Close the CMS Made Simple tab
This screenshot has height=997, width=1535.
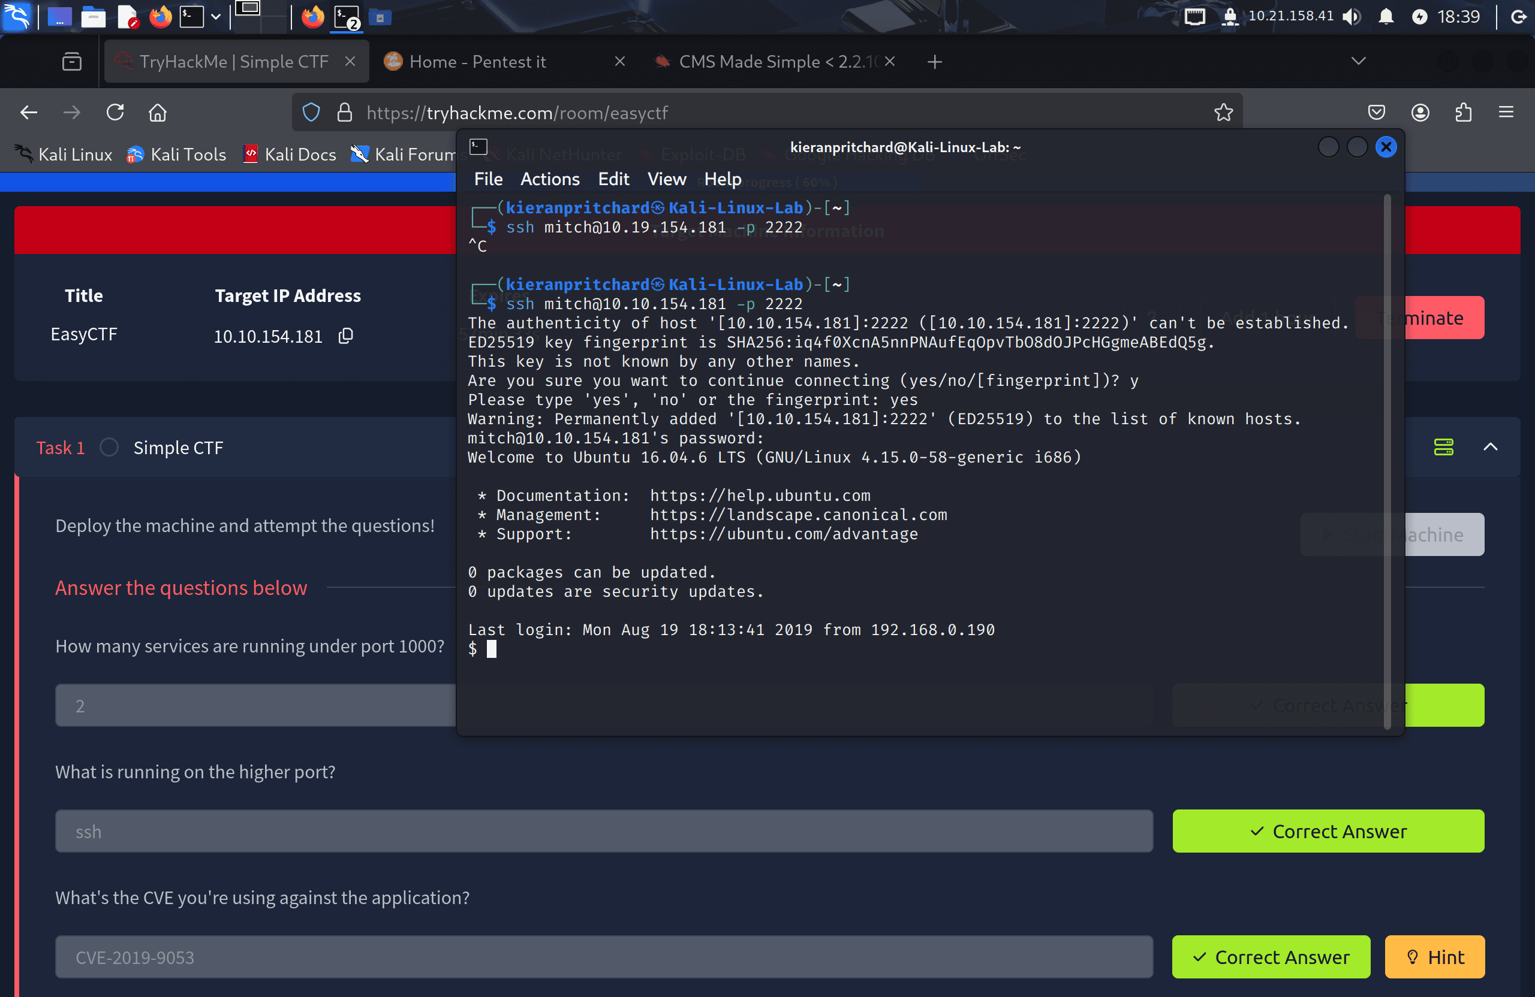889,61
